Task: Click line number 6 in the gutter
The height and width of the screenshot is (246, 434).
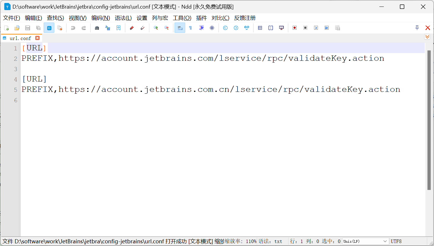Action: (16, 100)
